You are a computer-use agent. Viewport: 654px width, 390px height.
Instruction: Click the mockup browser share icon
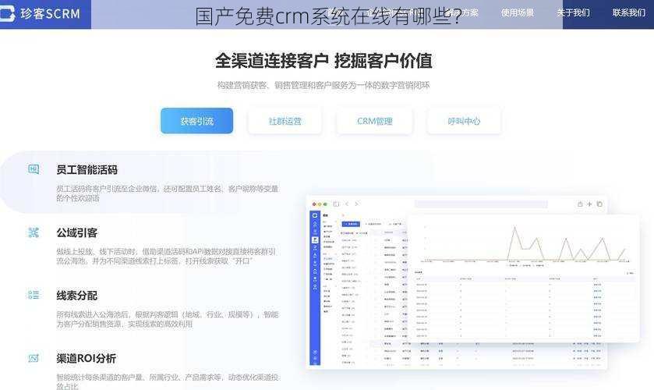tap(580, 204)
